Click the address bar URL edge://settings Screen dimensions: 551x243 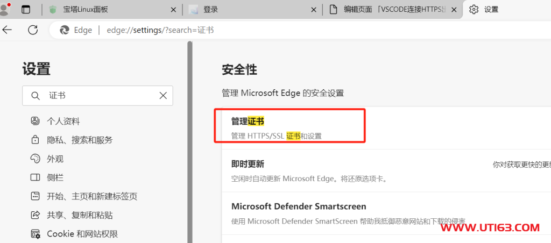[160, 30]
